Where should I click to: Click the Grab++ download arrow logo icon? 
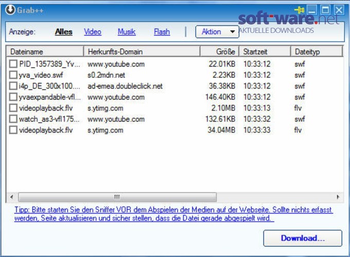[x=10, y=10]
